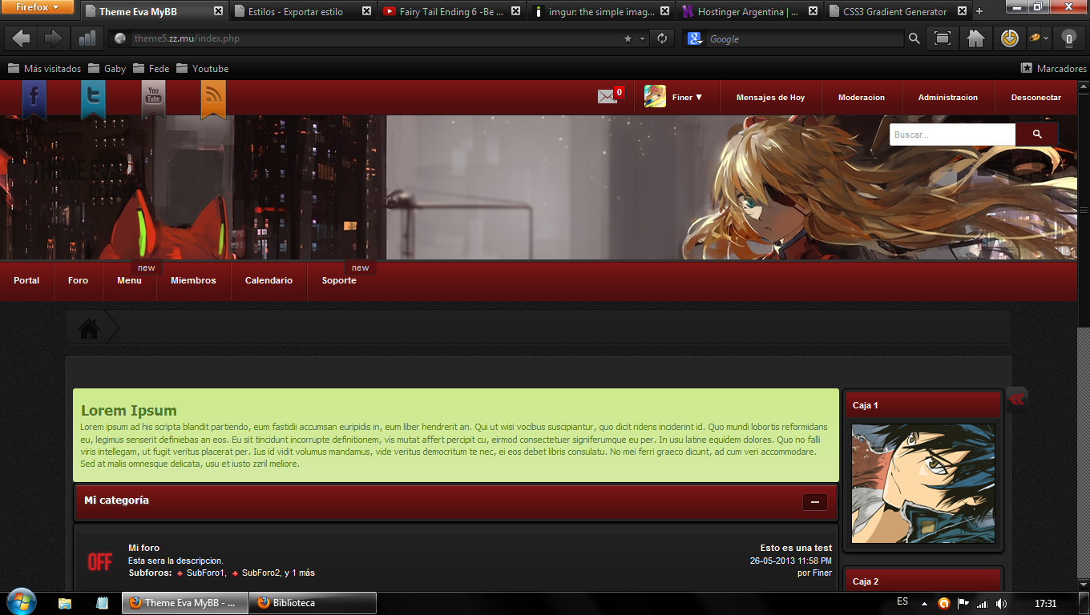Focus the Buscar site search field

tap(952, 135)
